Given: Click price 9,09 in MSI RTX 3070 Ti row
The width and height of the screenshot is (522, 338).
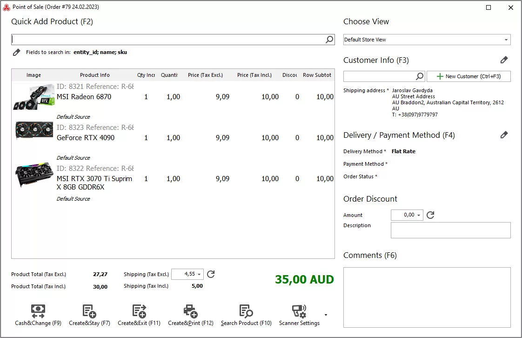Looking at the screenshot, I should [222, 178].
